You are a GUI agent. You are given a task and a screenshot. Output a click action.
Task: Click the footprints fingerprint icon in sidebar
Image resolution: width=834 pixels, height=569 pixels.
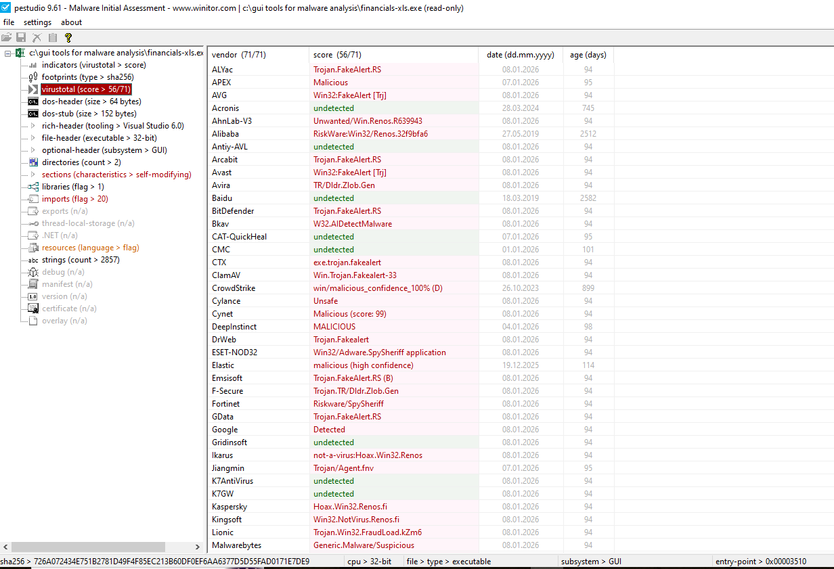[x=32, y=76]
